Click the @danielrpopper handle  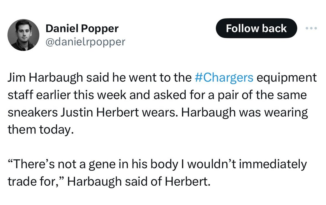(85, 42)
